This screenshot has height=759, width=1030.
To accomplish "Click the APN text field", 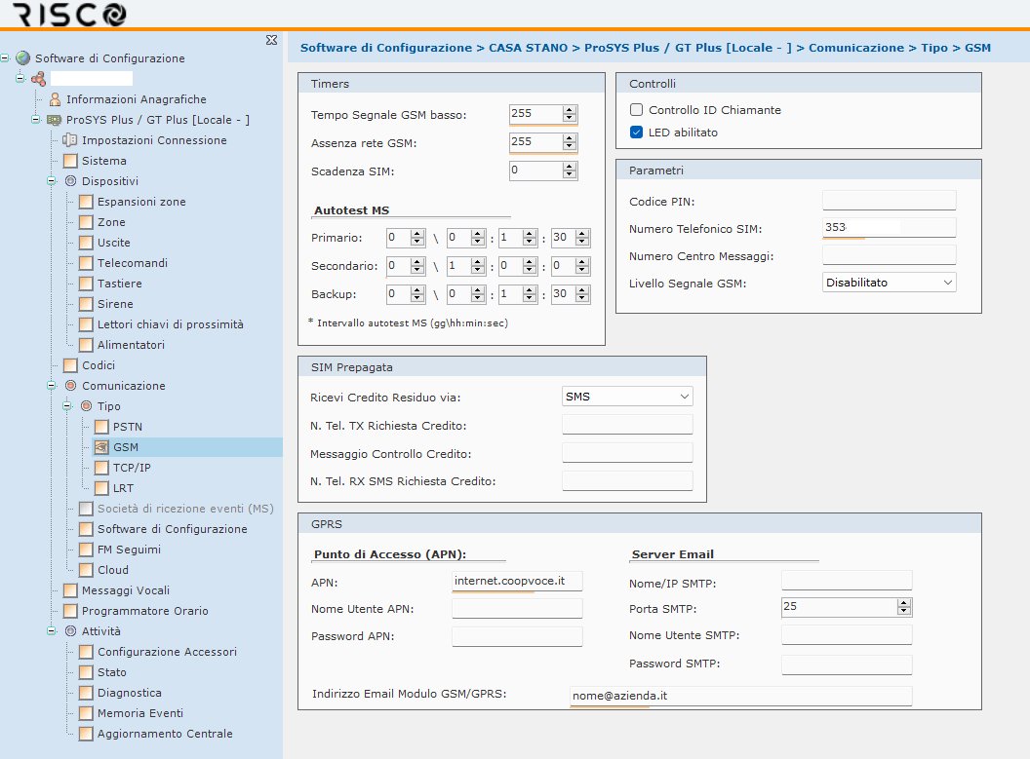I will 517,581.
